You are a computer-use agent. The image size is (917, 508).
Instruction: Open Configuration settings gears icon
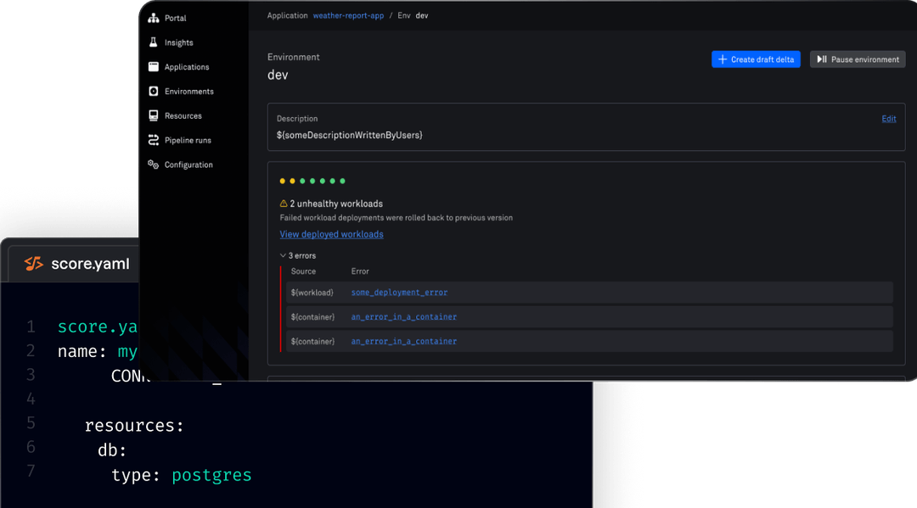click(154, 165)
